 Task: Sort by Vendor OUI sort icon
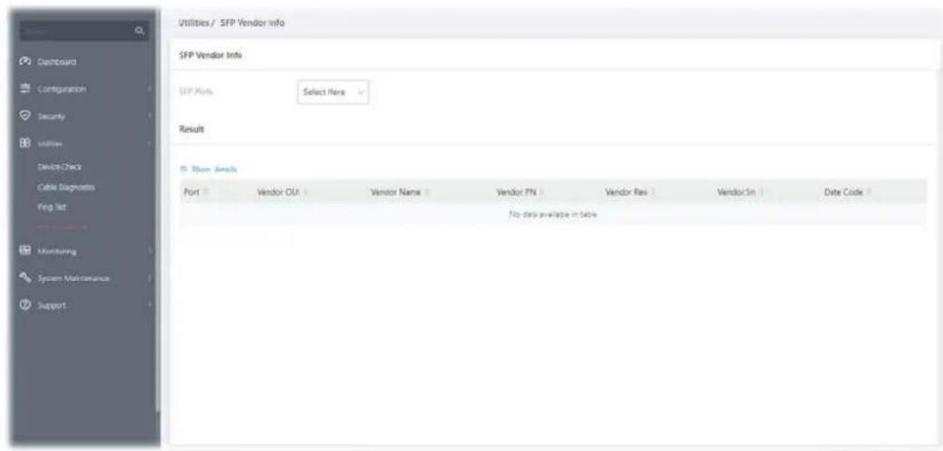305,192
